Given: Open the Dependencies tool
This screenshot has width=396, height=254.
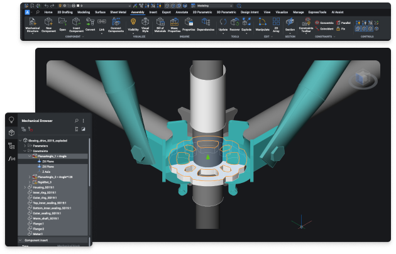Looking at the screenshot, I should tap(206, 25).
